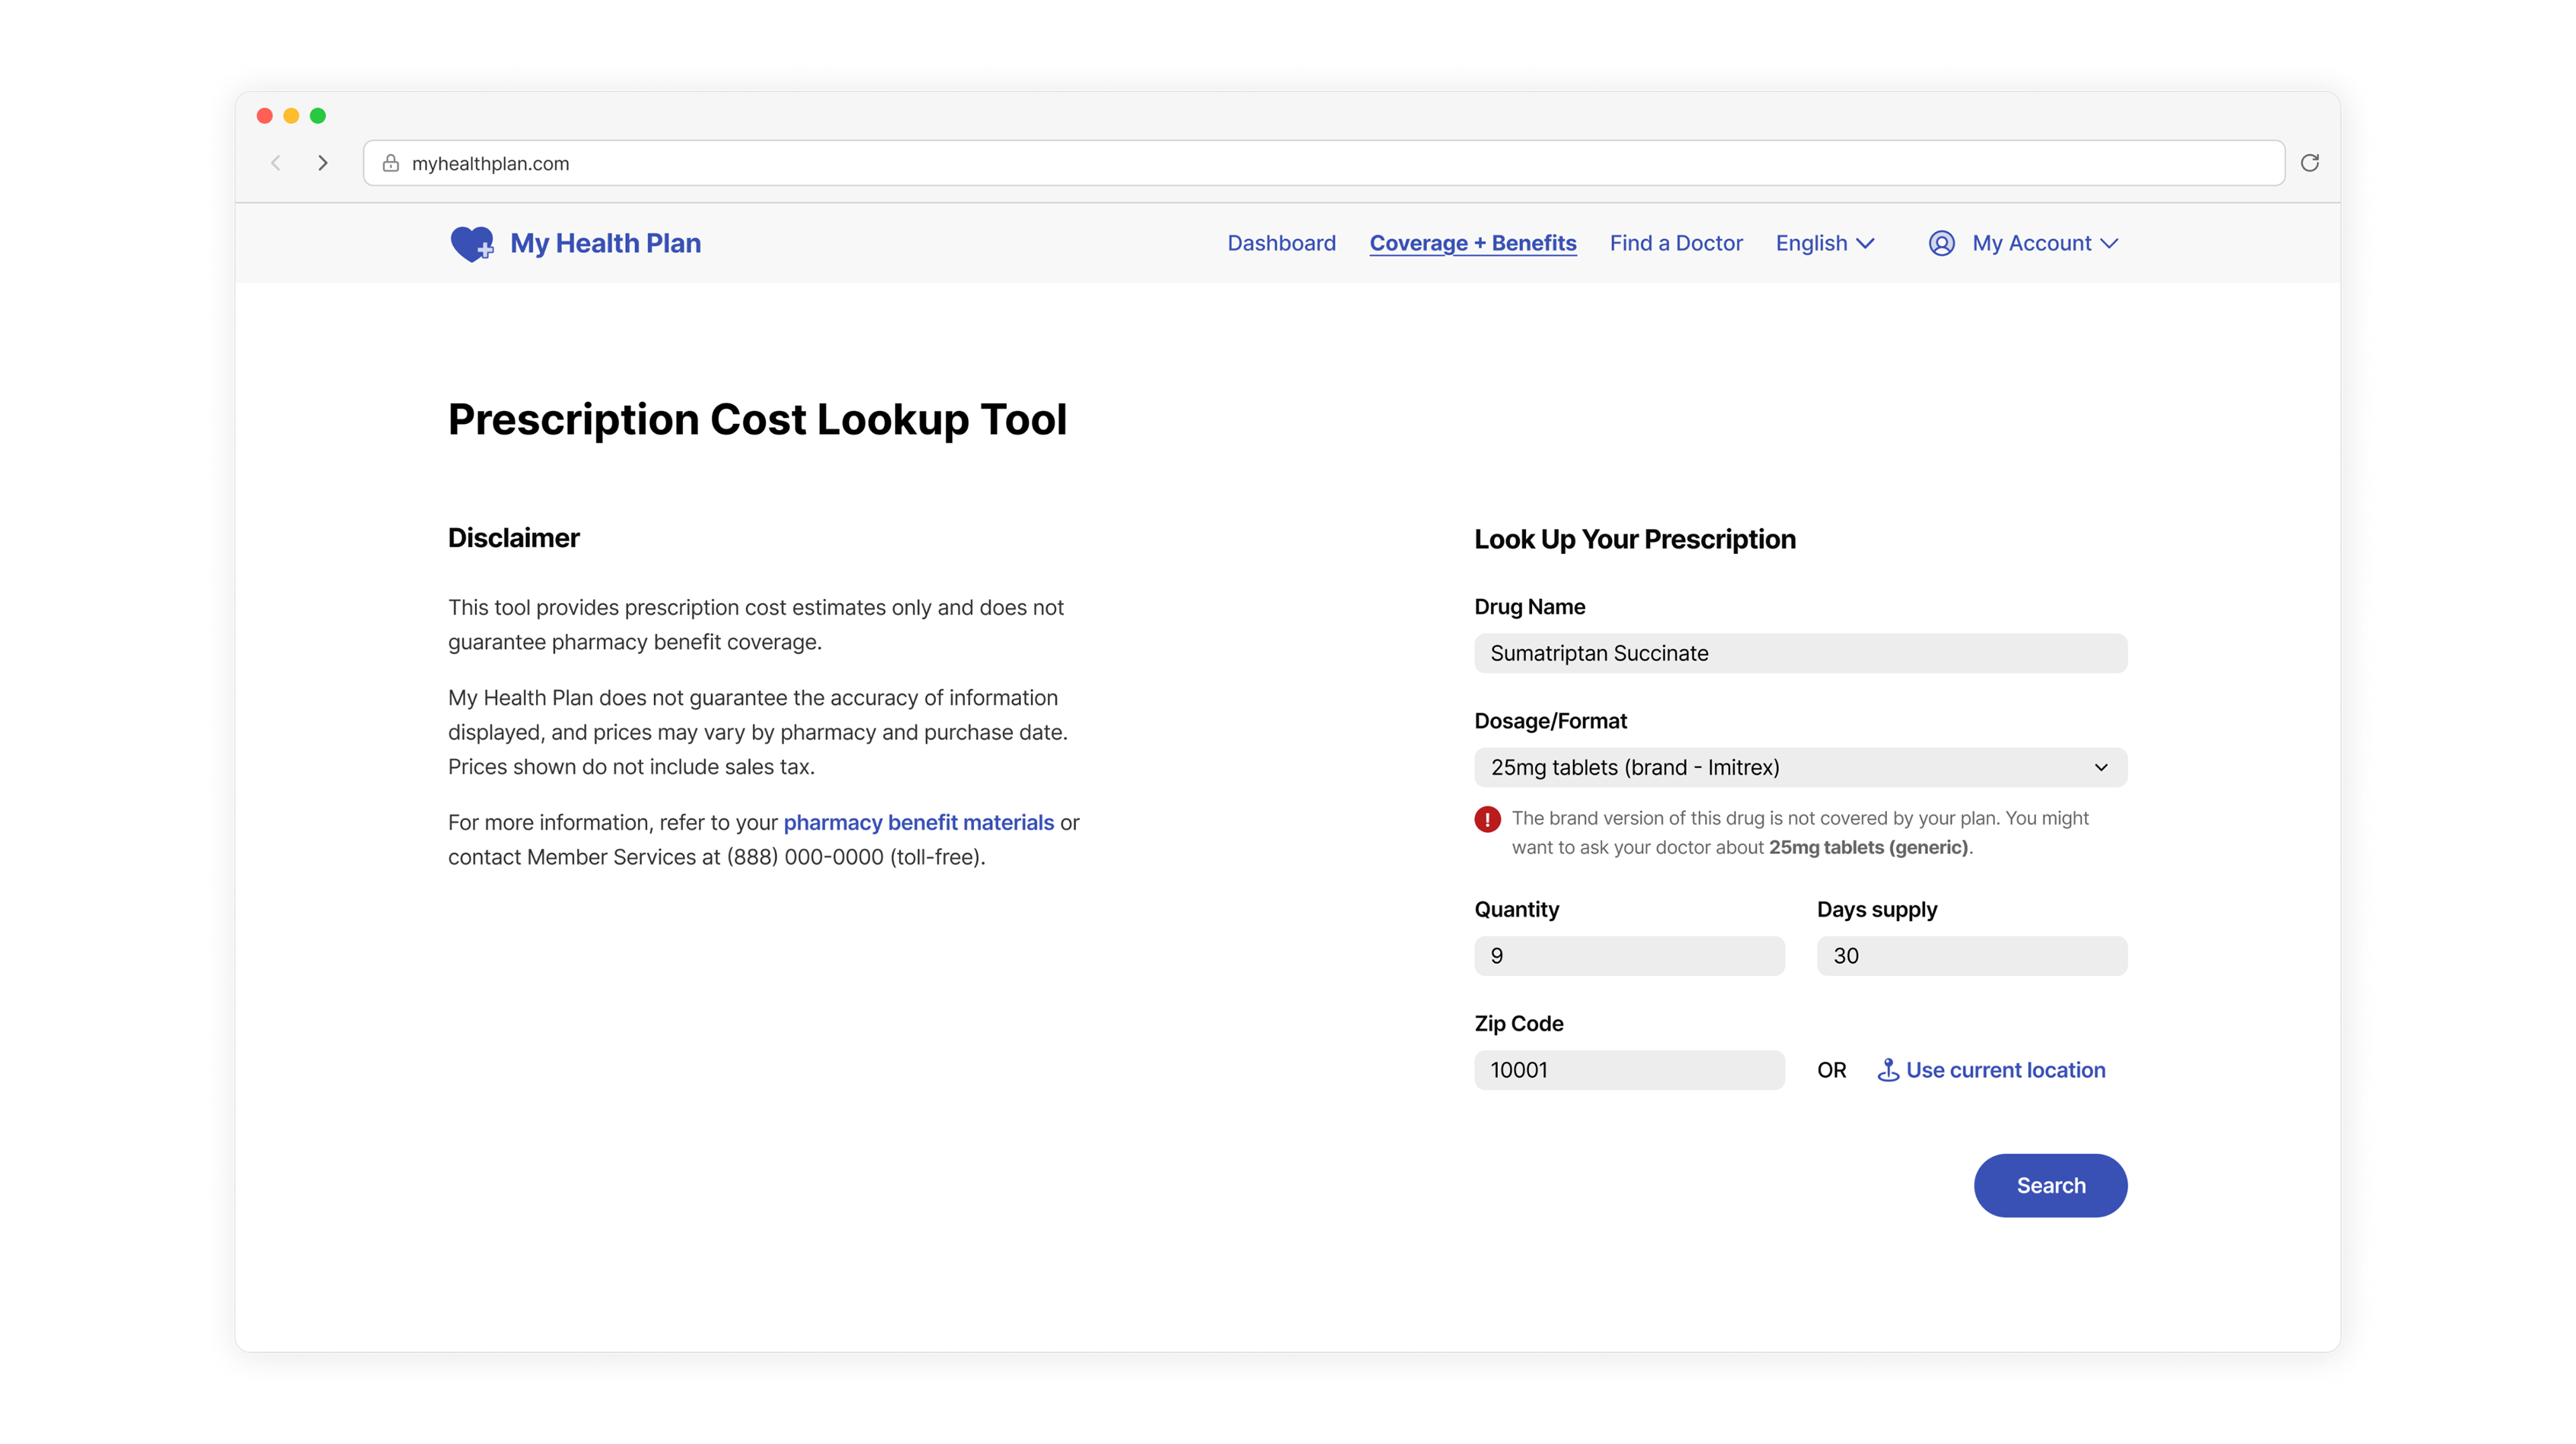
Task: Click the red error alert icon
Action: (x=1487, y=819)
